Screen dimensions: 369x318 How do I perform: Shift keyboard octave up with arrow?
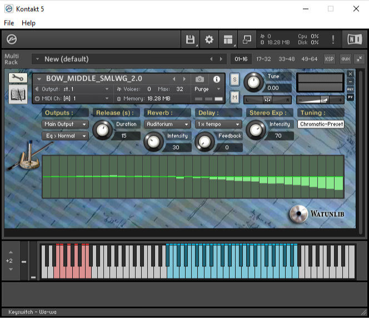(11, 252)
